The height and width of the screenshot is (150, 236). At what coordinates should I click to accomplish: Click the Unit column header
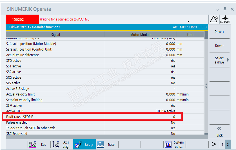pos(190,35)
